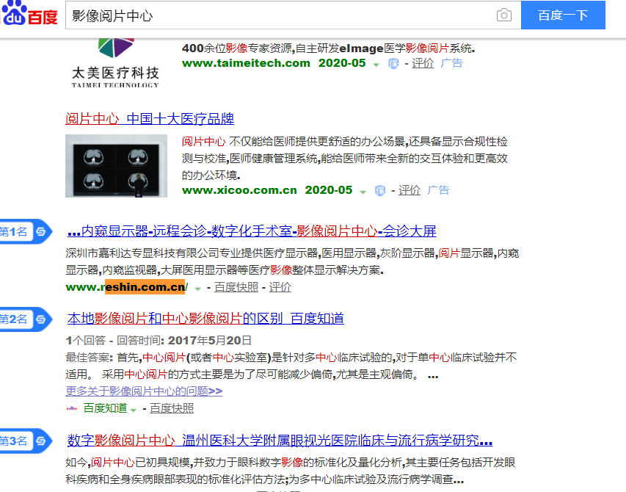The height and width of the screenshot is (492, 626).
Task: Open image search via camera icon
Action: tap(504, 15)
